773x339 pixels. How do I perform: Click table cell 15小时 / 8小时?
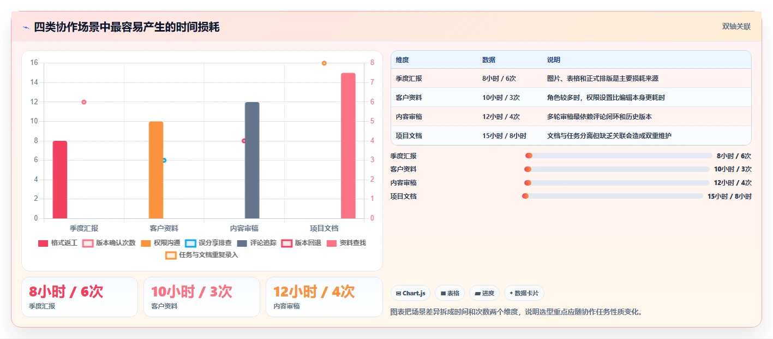[504, 136]
